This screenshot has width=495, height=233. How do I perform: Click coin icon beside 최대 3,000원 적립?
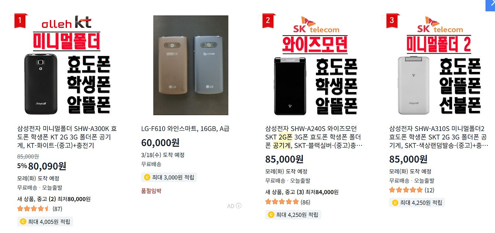(x=147, y=177)
